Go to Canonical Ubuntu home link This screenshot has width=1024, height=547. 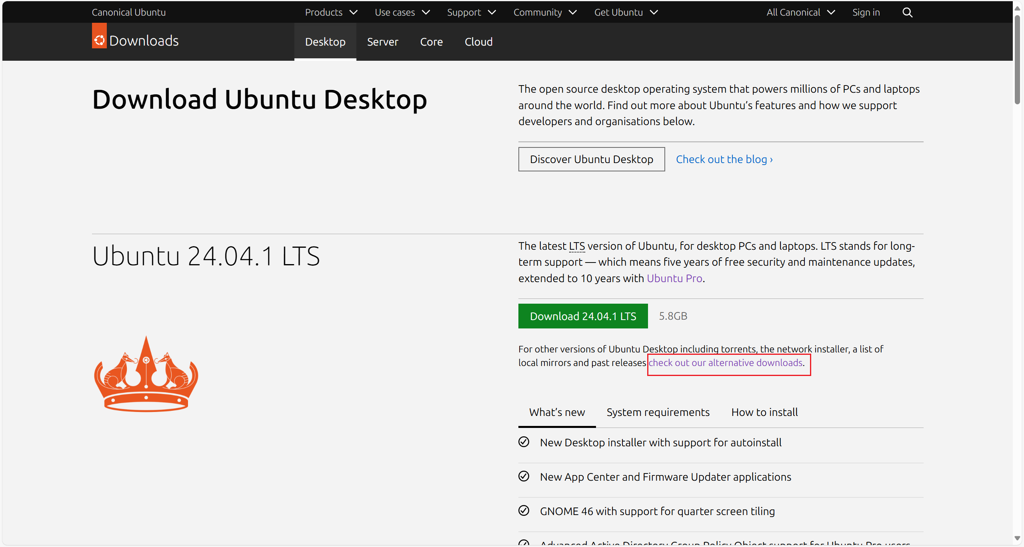(x=129, y=12)
